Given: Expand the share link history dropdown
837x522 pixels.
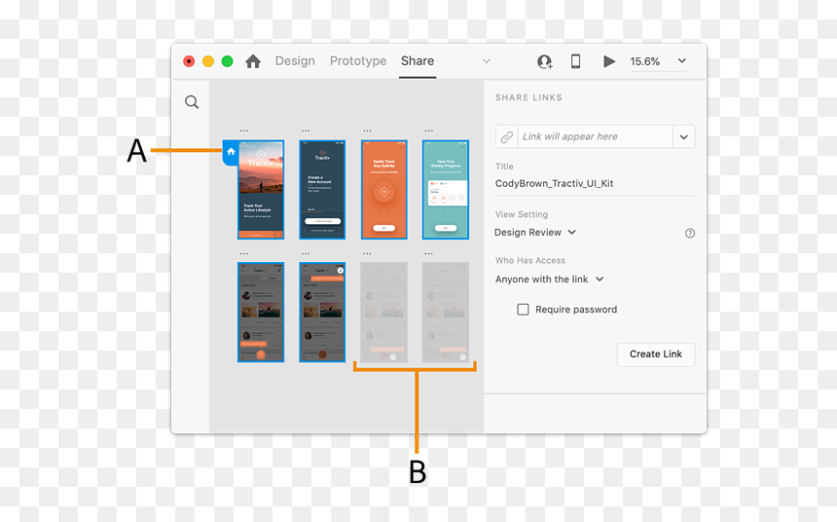Looking at the screenshot, I should click(684, 136).
